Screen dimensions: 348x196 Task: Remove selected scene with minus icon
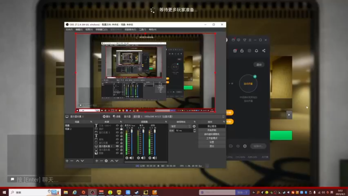(x=72, y=161)
